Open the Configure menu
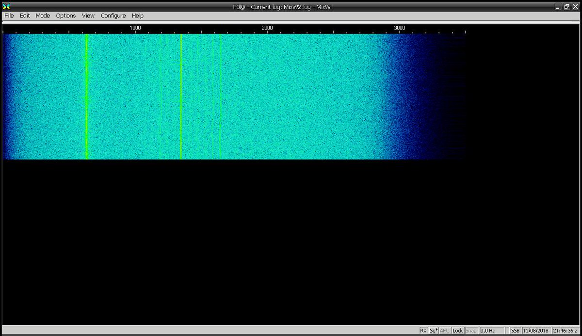Viewport: 582px width, 336px height. pyautogui.click(x=113, y=16)
